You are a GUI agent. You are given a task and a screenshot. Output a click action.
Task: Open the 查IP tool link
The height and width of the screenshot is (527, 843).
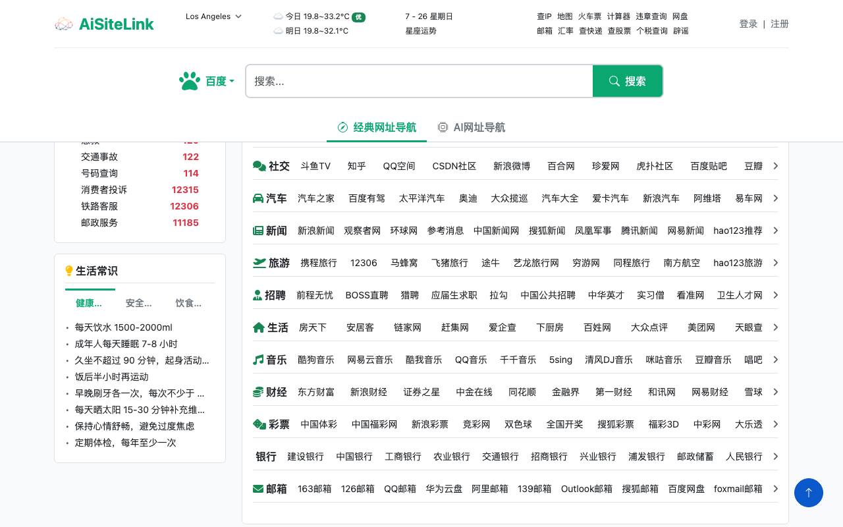click(544, 16)
